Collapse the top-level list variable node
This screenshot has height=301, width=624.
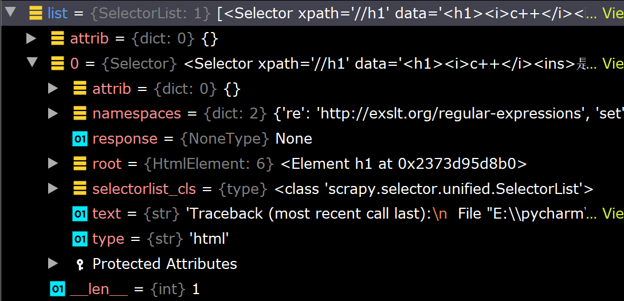click(x=9, y=13)
